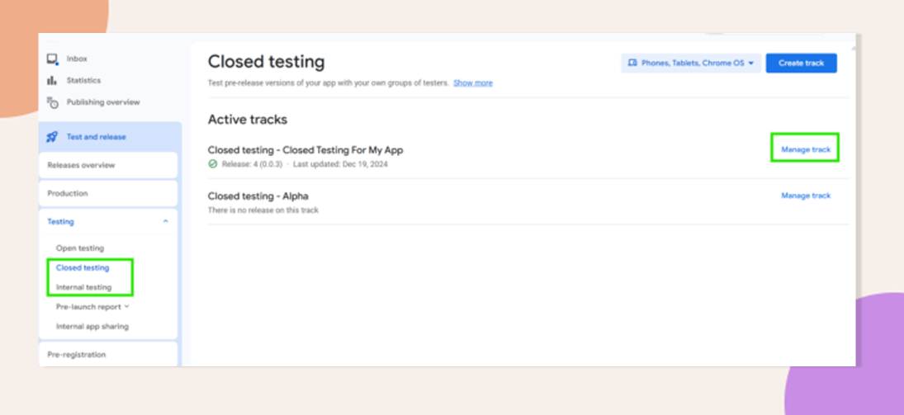Select the Publishing overview clock icon

[53, 102]
